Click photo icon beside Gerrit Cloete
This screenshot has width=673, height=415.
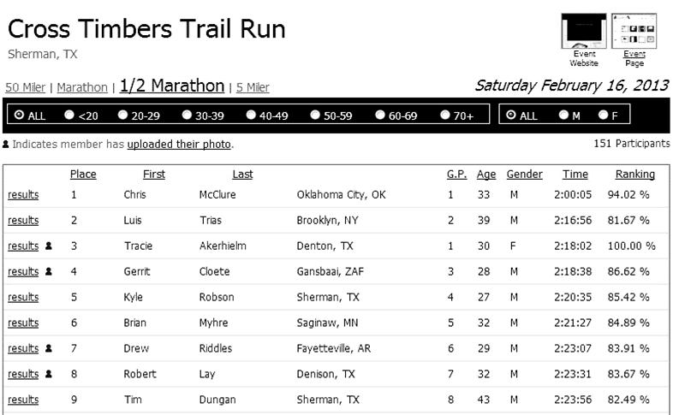[x=48, y=272]
